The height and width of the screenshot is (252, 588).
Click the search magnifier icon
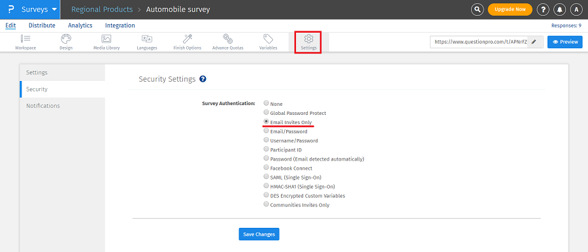(477, 10)
